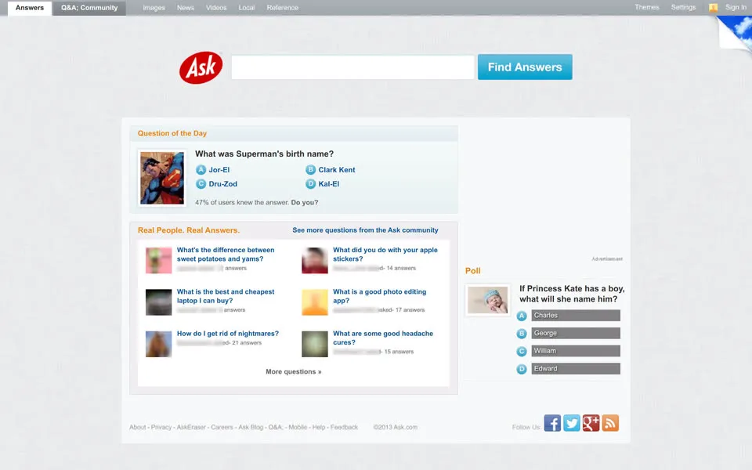The height and width of the screenshot is (470, 752).
Task: Select the Answers tab
Action: (x=30, y=8)
